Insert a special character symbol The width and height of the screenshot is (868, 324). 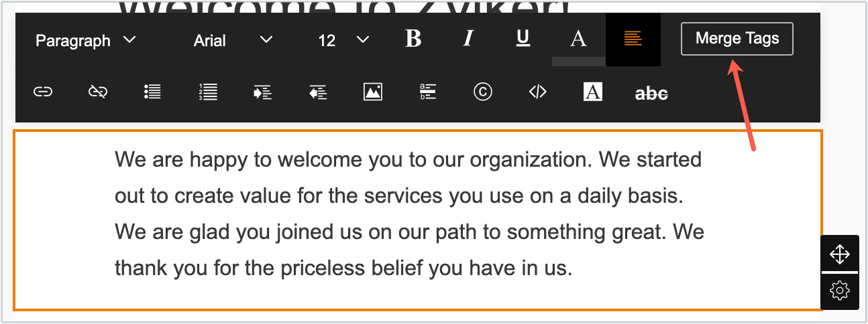[482, 92]
